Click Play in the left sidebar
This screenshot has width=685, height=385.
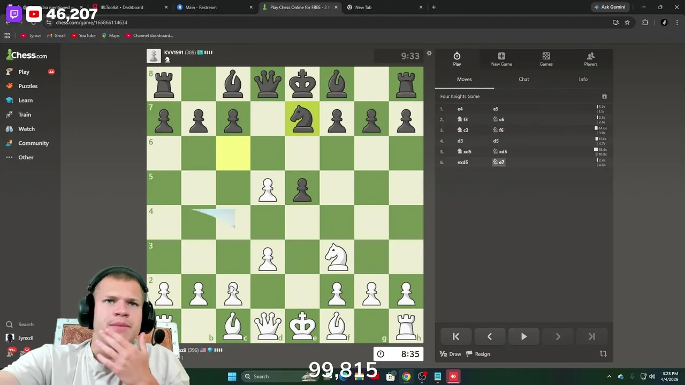[x=24, y=72]
